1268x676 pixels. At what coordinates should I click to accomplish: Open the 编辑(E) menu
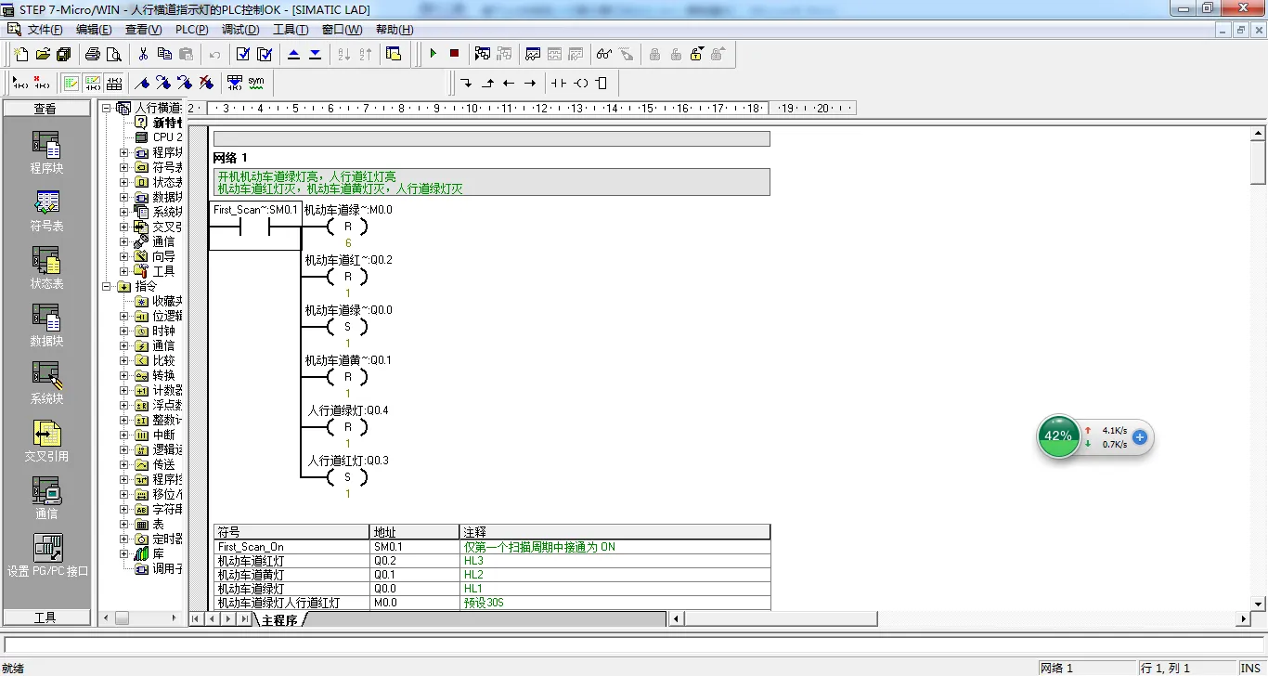coord(94,30)
